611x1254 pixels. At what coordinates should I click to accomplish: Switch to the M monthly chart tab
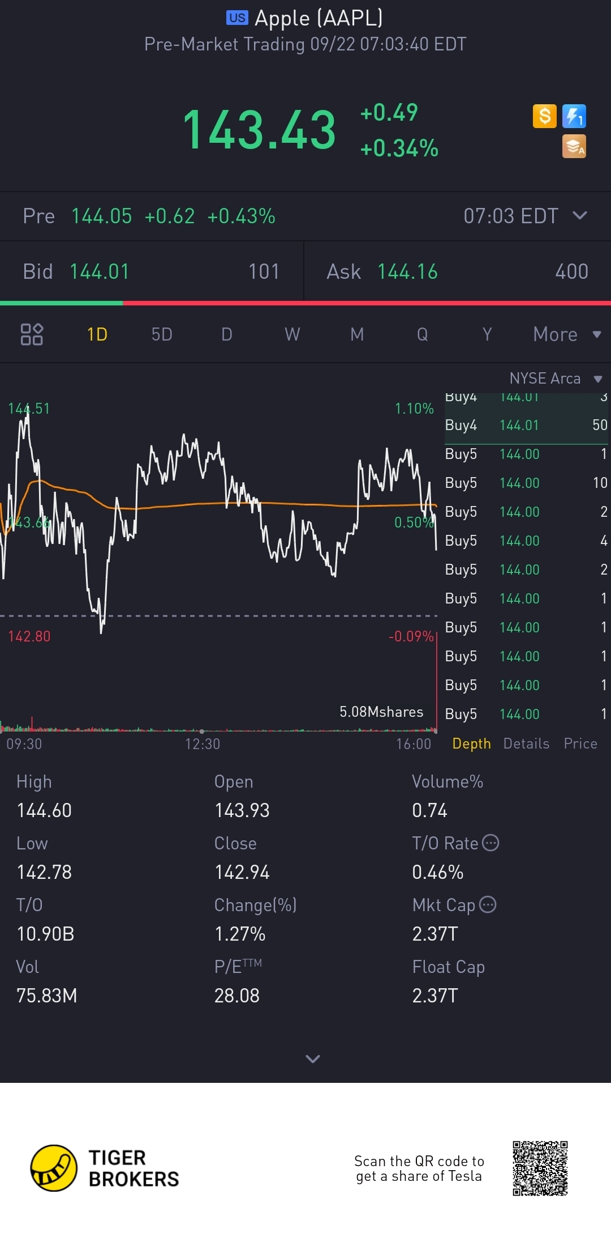click(x=357, y=334)
